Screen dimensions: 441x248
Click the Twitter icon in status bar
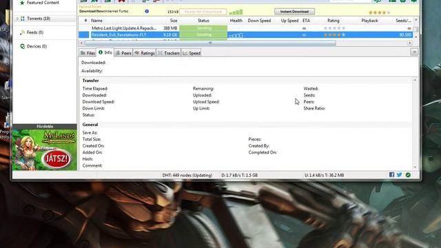(400, 175)
